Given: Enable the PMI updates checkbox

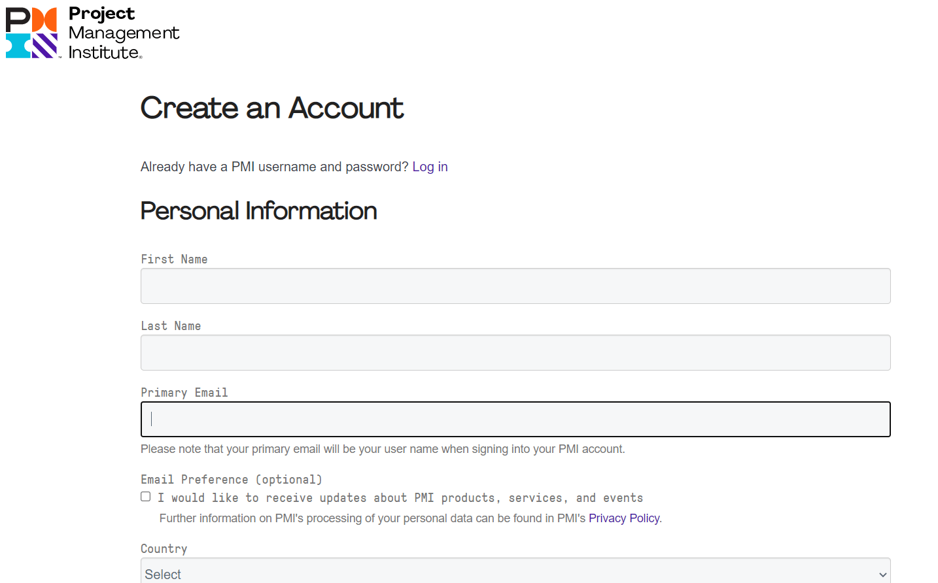Looking at the screenshot, I should [x=146, y=497].
